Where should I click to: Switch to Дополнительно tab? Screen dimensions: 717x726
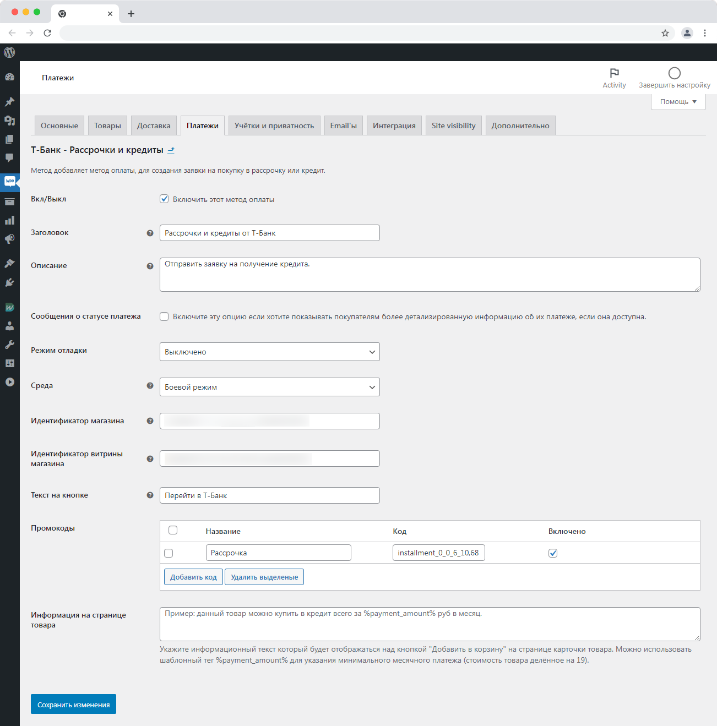(520, 125)
